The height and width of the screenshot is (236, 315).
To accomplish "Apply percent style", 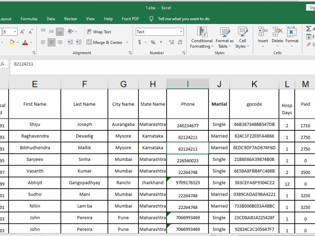I will tap(153, 42).
